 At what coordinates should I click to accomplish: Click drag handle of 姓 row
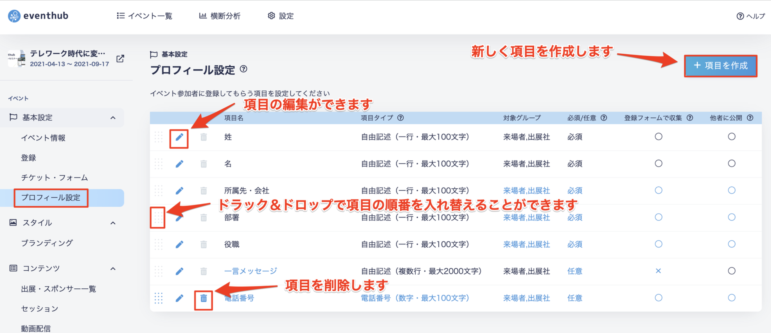coord(158,137)
